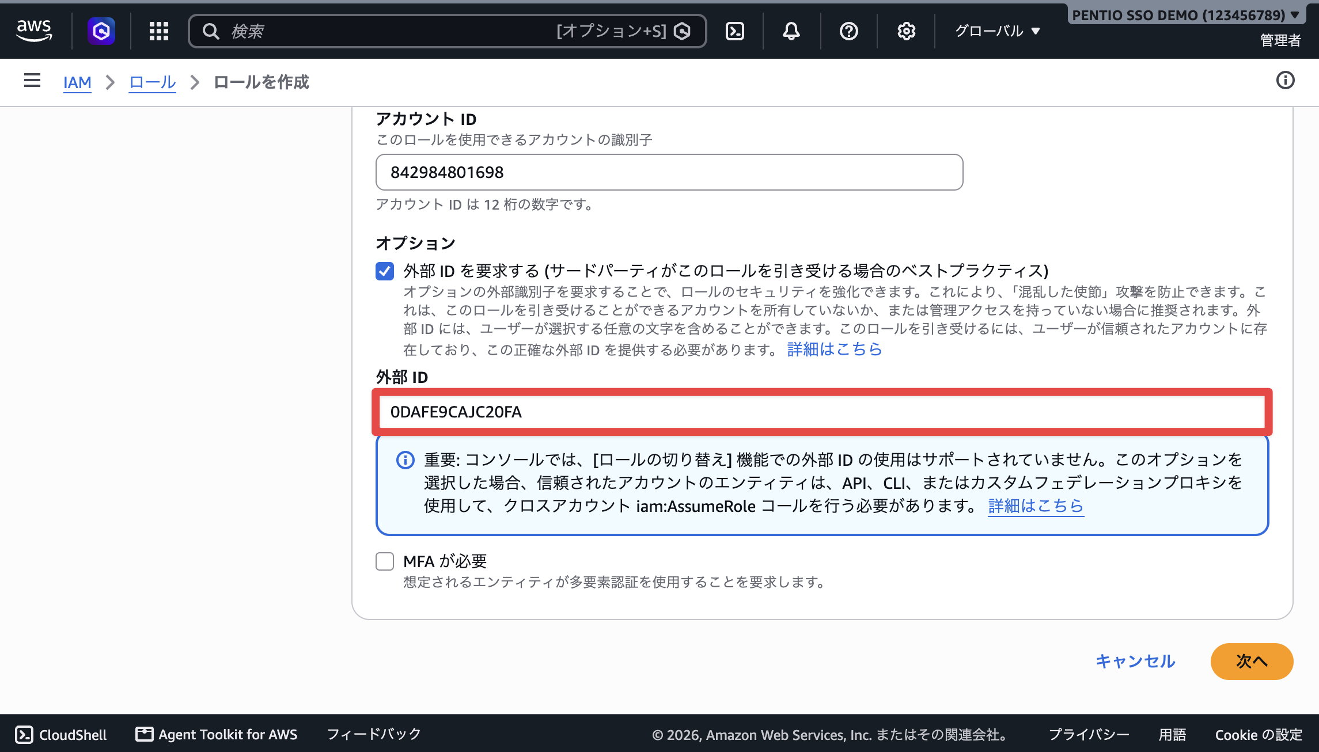
Task: Open the services grid menu icon
Action: tap(159, 31)
